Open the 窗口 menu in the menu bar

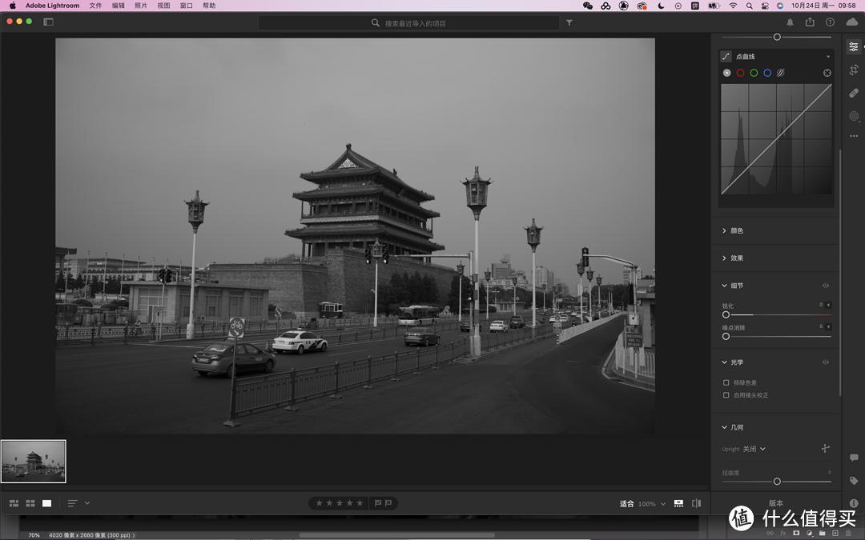[x=186, y=5]
